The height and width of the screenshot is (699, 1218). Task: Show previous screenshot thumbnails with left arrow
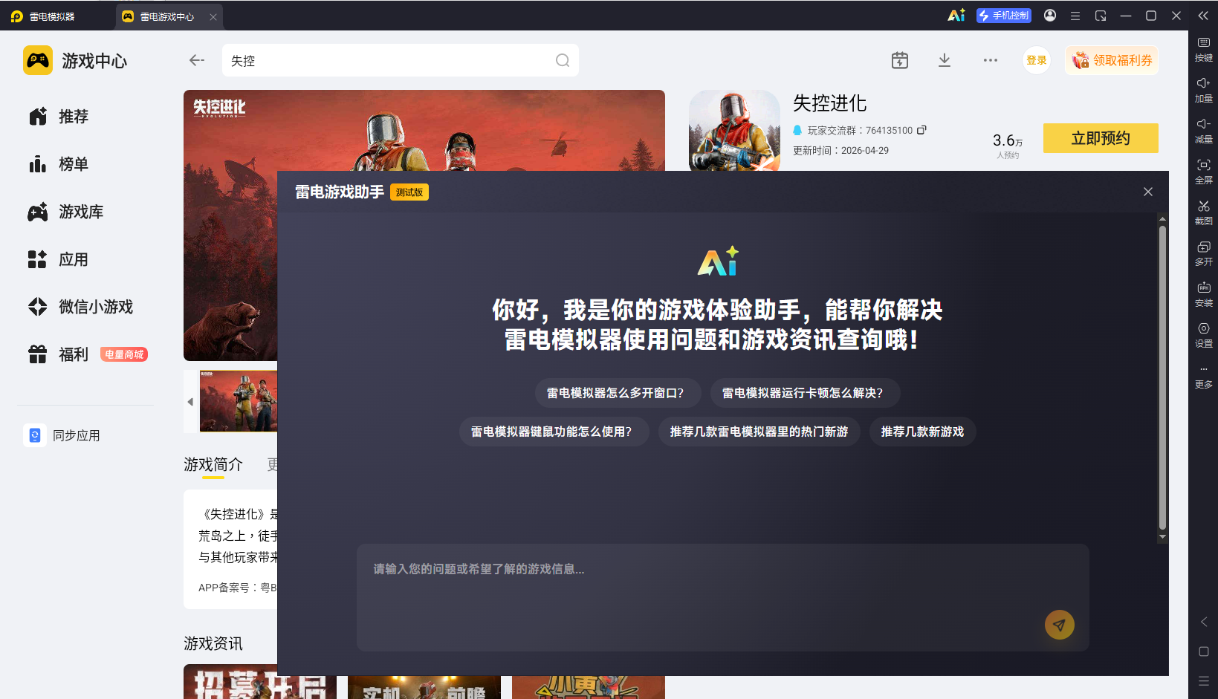coord(190,402)
